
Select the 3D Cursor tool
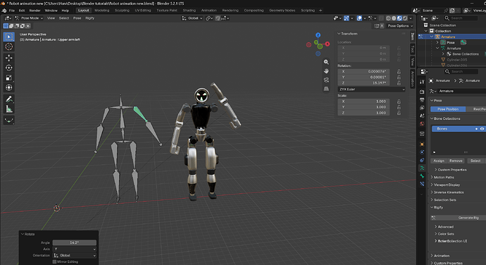click(8, 47)
